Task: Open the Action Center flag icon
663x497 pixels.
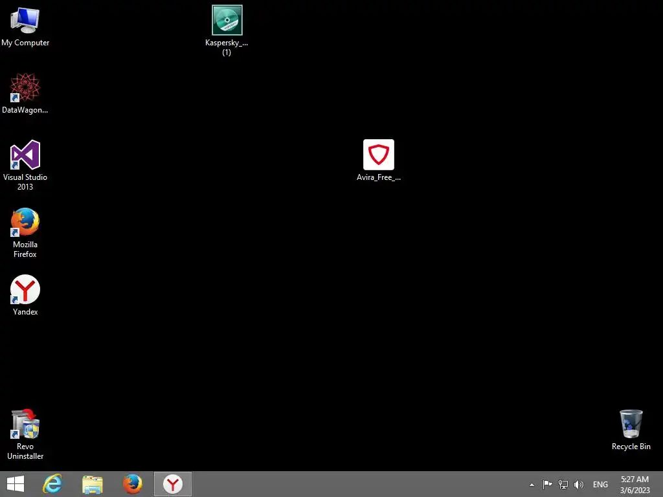Action: tap(548, 484)
